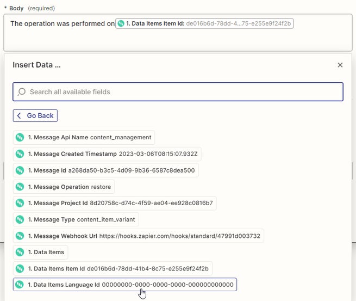
Task: Focus the Search all available fields box
Action: coord(179,92)
